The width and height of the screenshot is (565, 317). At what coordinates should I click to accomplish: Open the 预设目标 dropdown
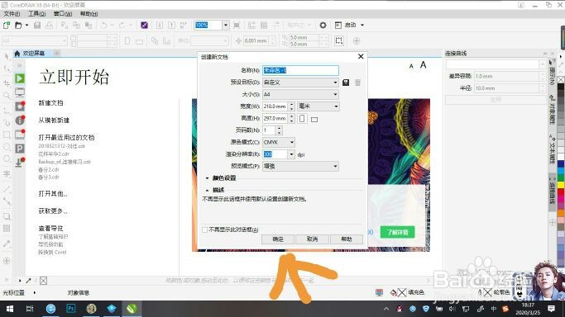300,83
